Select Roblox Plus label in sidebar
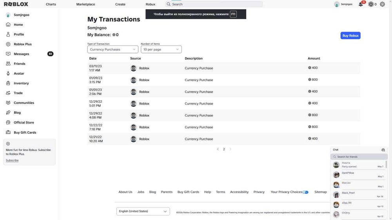Screen dimensions: 392x220 [23, 44]
